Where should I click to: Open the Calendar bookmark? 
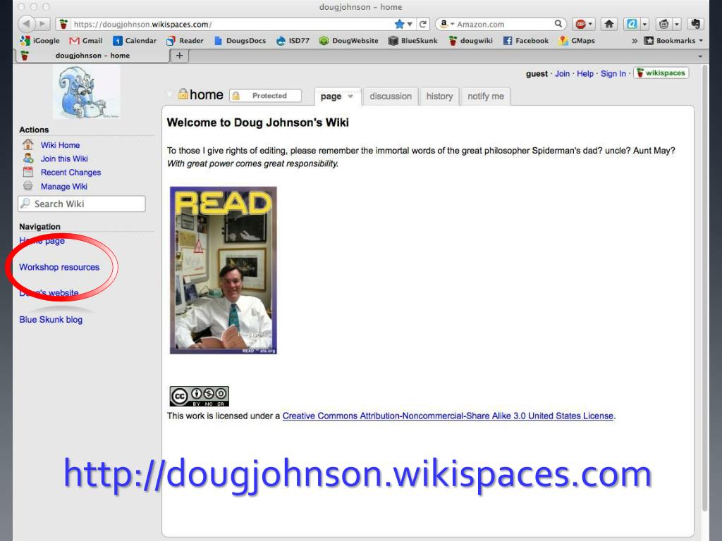pyautogui.click(x=135, y=40)
